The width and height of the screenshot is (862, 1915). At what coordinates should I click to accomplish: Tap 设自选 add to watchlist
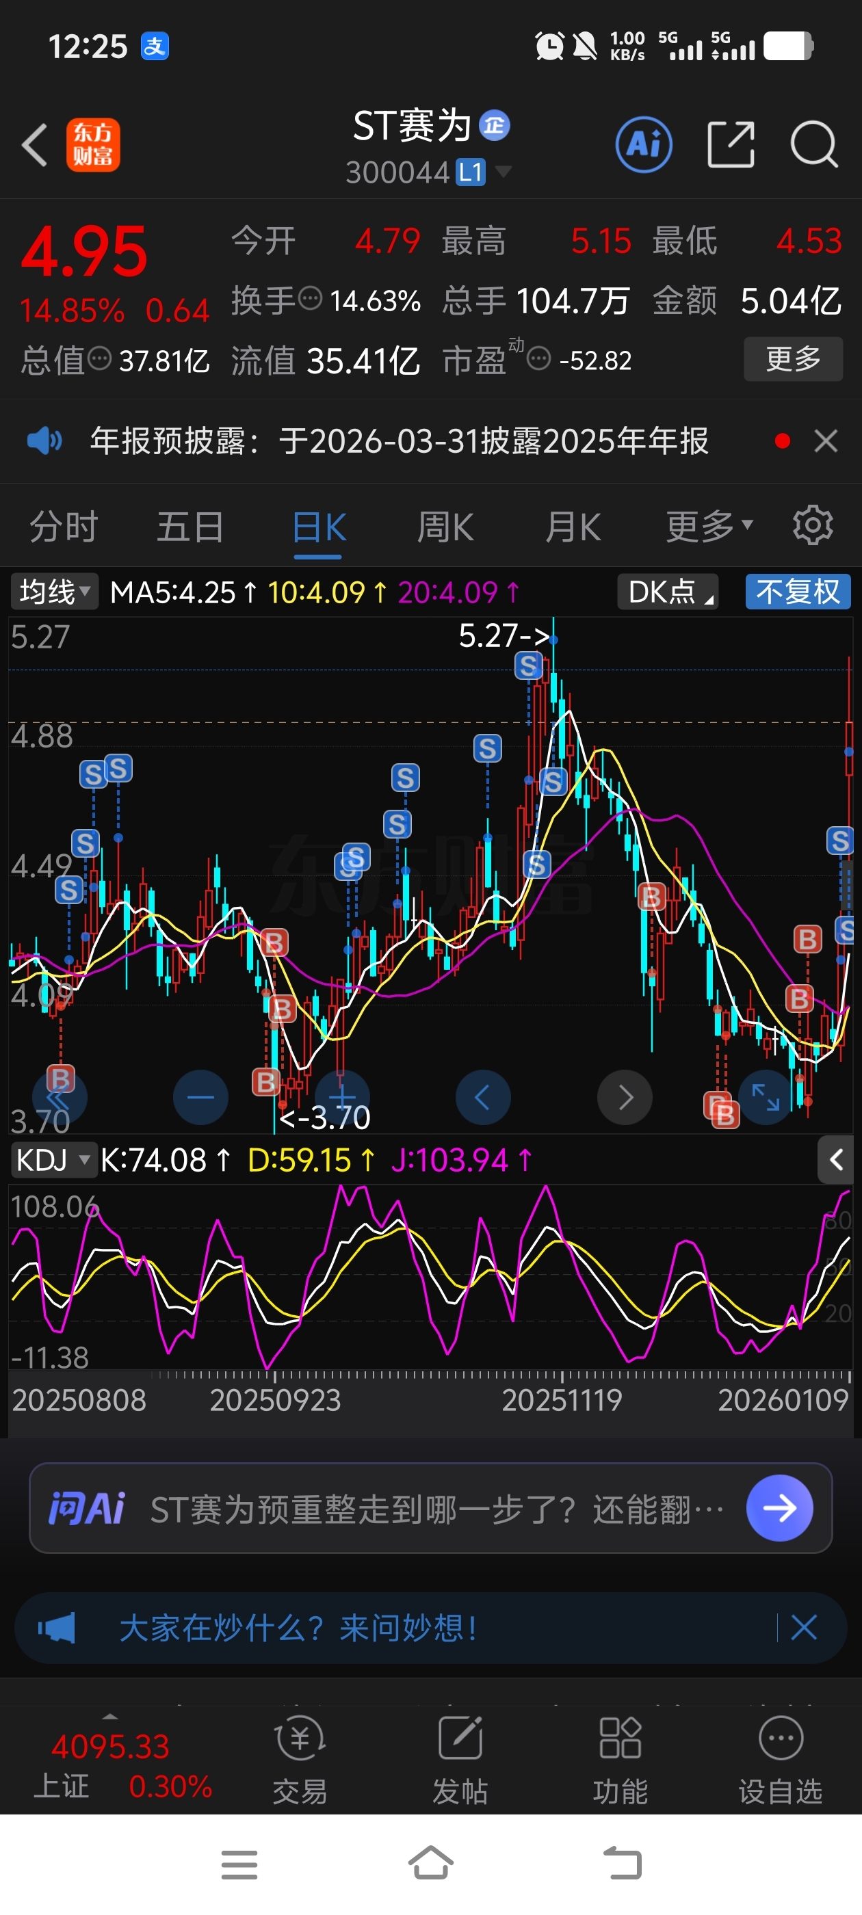coord(780,1760)
